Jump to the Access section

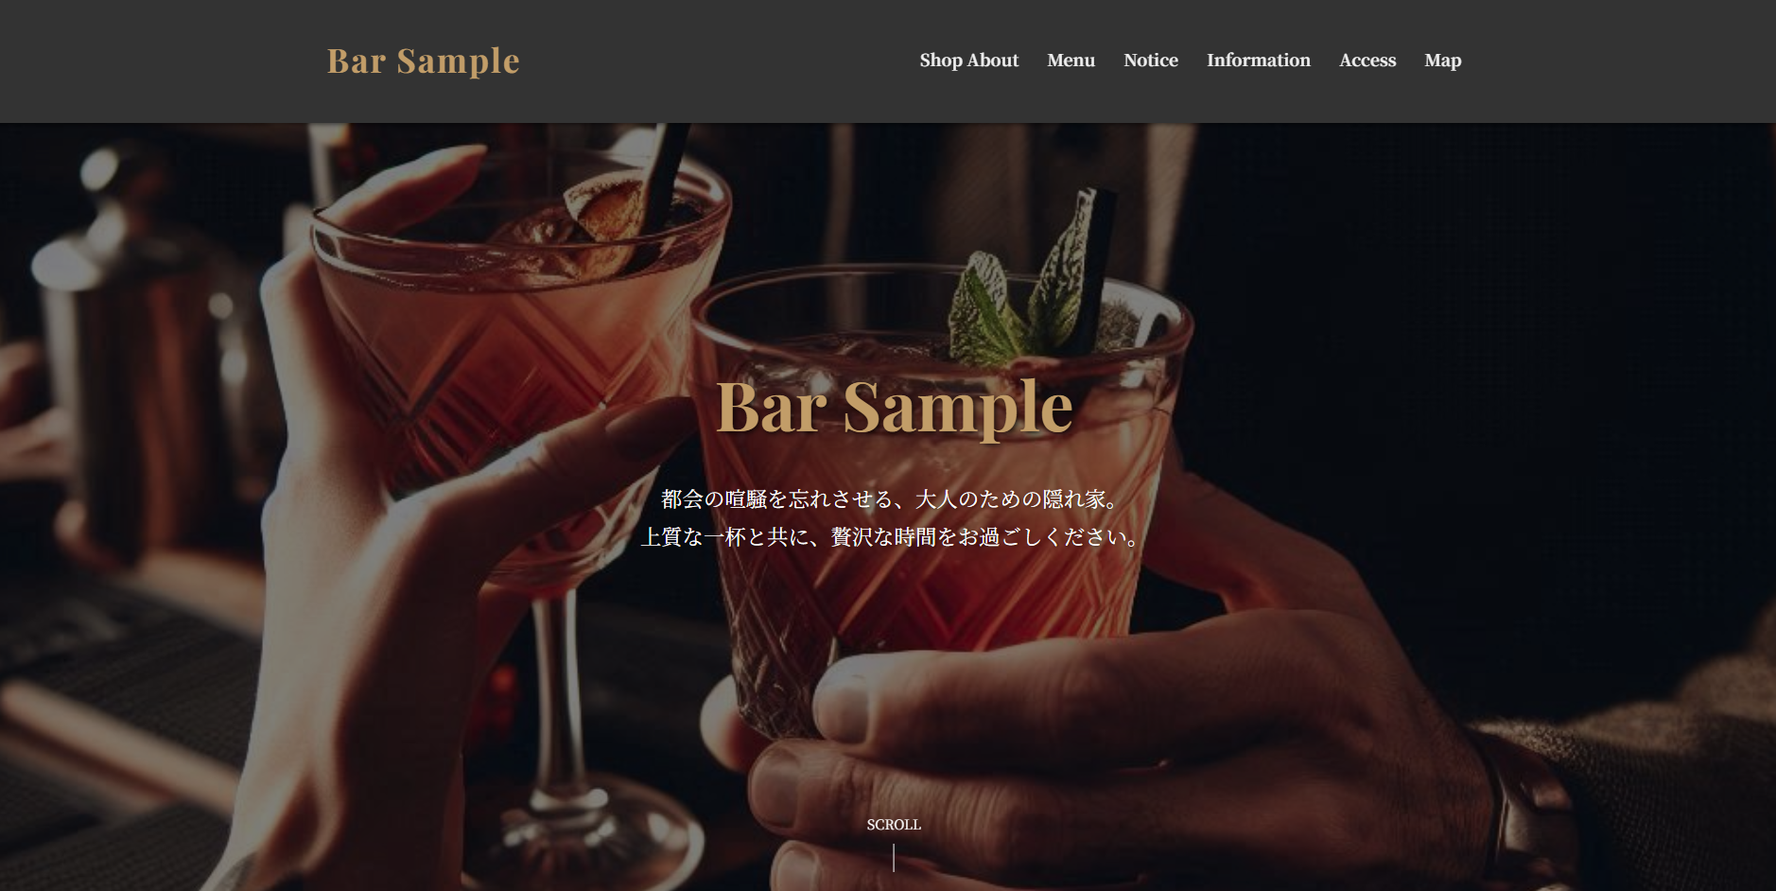pos(1367,61)
